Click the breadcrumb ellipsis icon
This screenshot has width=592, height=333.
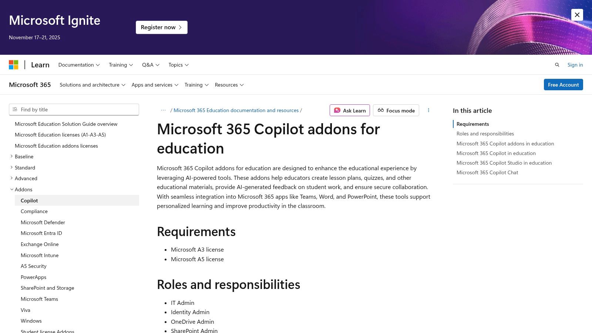[x=163, y=110]
